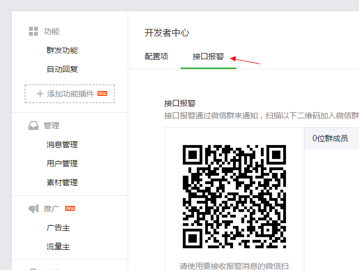Click the 功能 grid icon
The width and height of the screenshot is (359, 270).
33,31
